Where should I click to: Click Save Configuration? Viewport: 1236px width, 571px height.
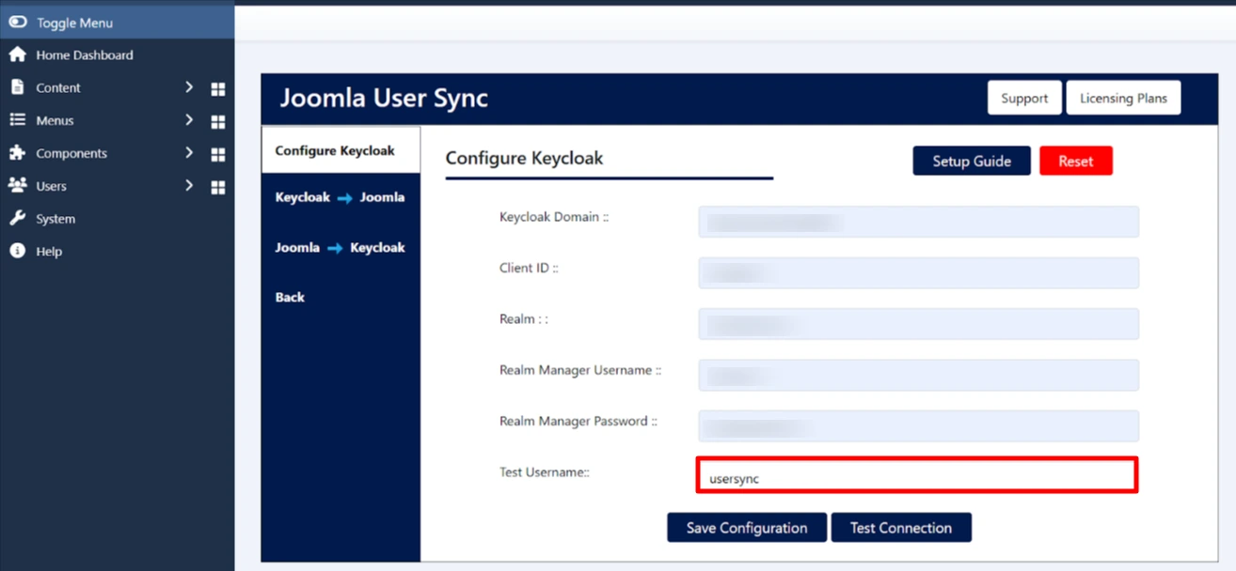click(x=747, y=528)
